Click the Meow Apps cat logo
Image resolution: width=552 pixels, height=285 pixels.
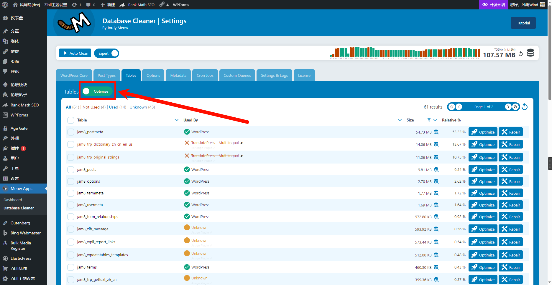74,23
